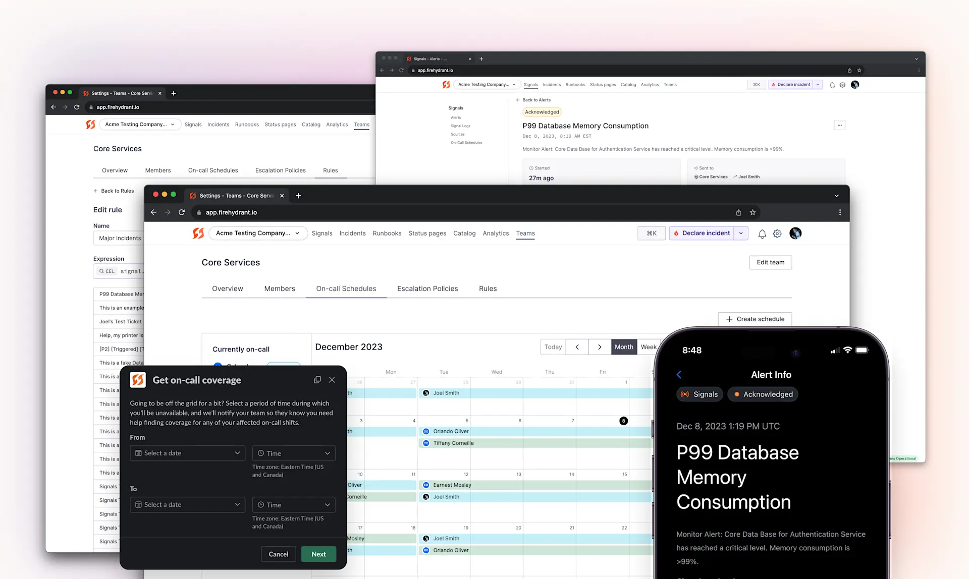Click the notification bell icon
Viewport: 969px width, 579px height.
(762, 234)
